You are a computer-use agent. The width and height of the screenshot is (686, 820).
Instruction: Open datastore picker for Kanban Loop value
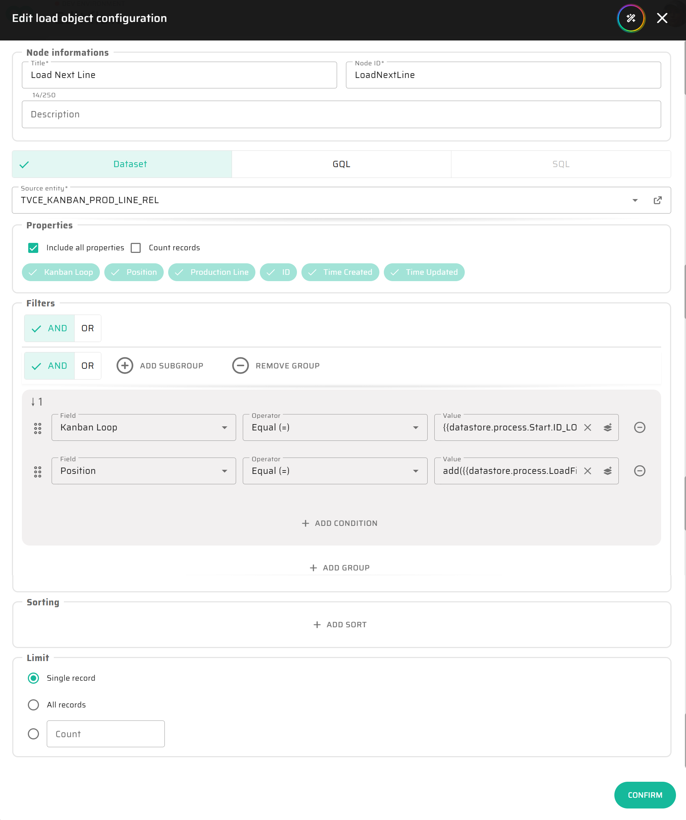coord(608,427)
